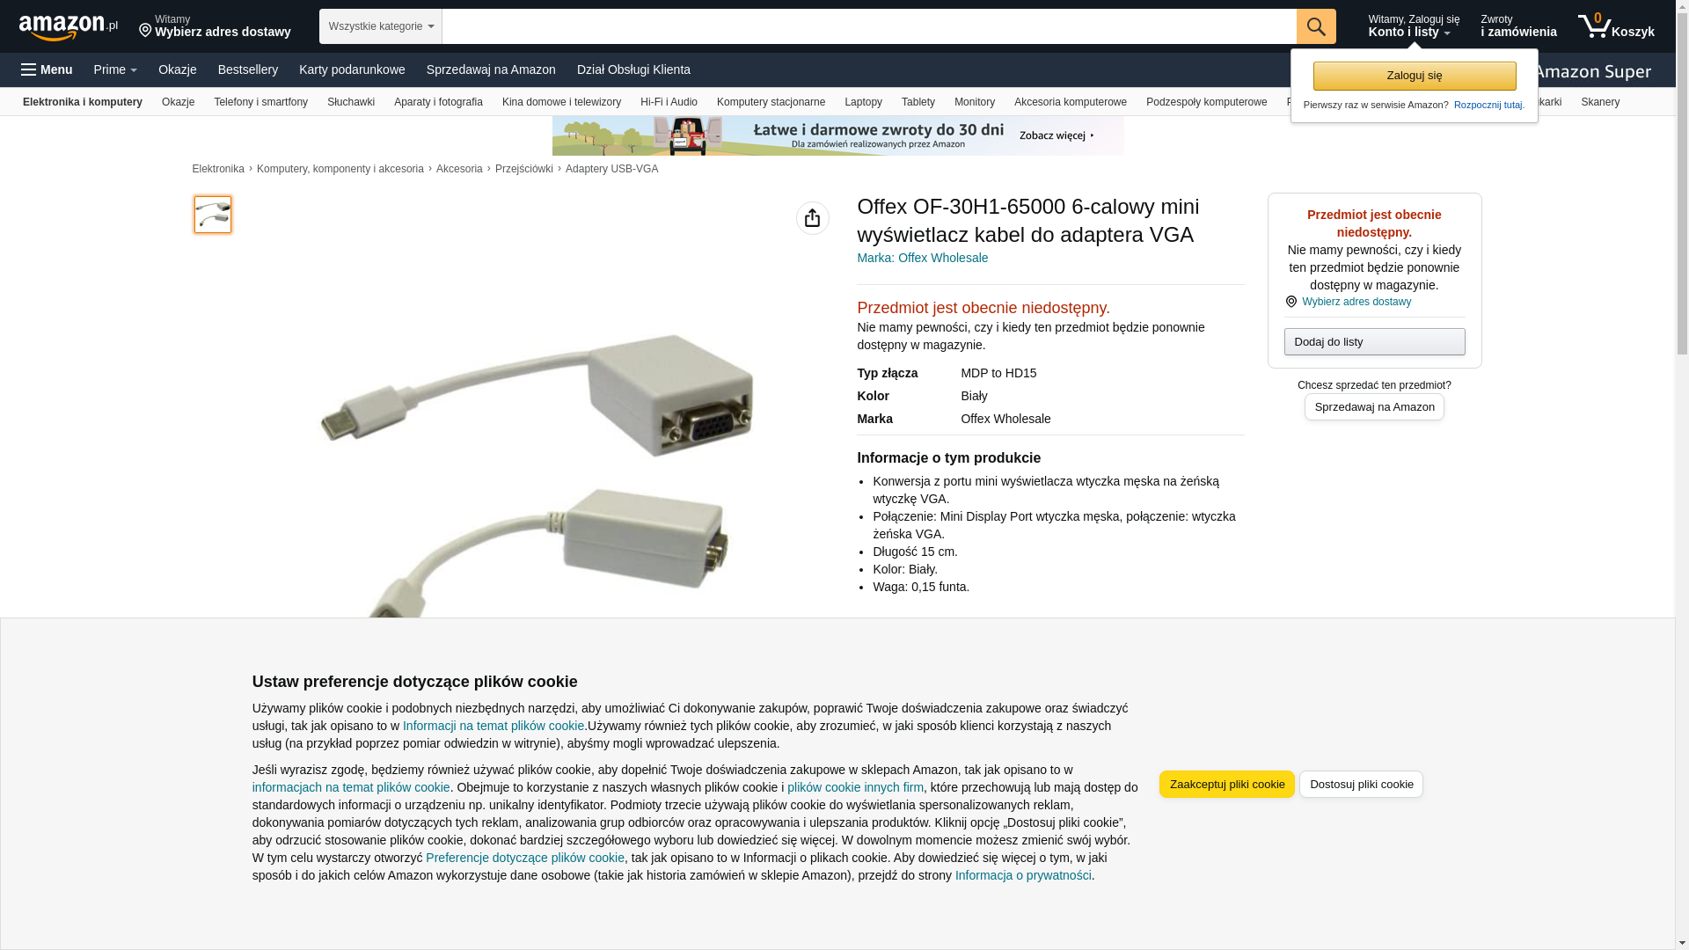Screen dimensions: 1689x950
Task: Click the search magnifier button
Action: 1316,26
